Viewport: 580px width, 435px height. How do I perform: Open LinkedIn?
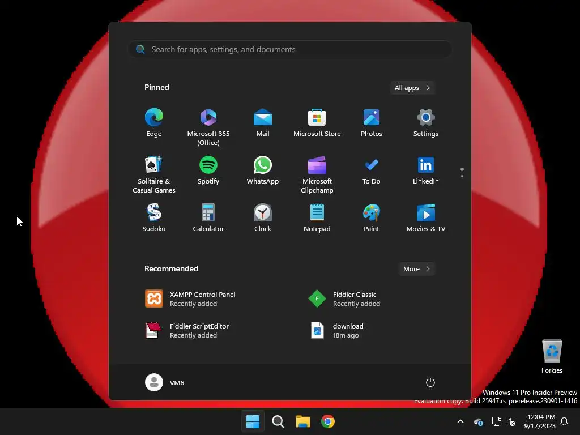coord(426,171)
